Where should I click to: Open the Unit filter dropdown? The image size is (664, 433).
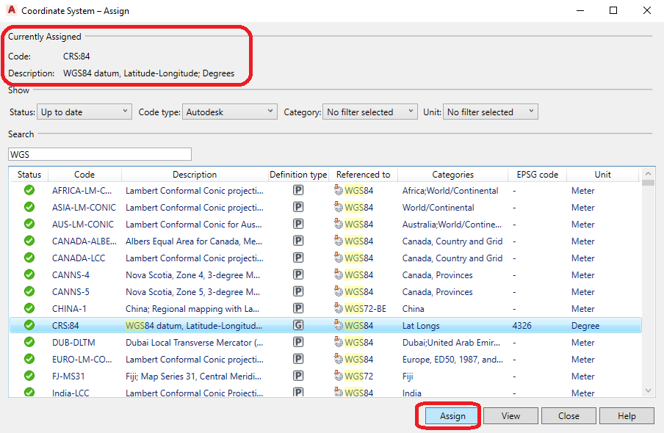click(491, 112)
